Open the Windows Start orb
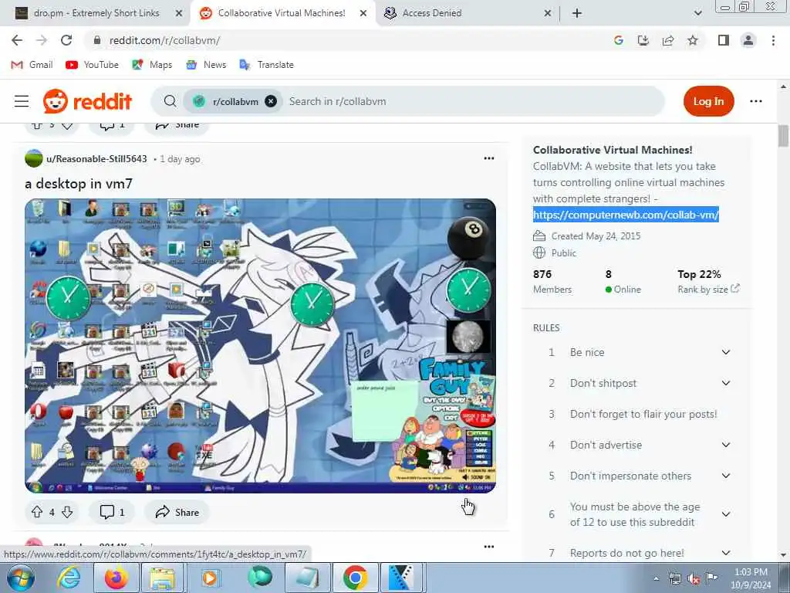The width and height of the screenshot is (790, 593). tap(21, 578)
